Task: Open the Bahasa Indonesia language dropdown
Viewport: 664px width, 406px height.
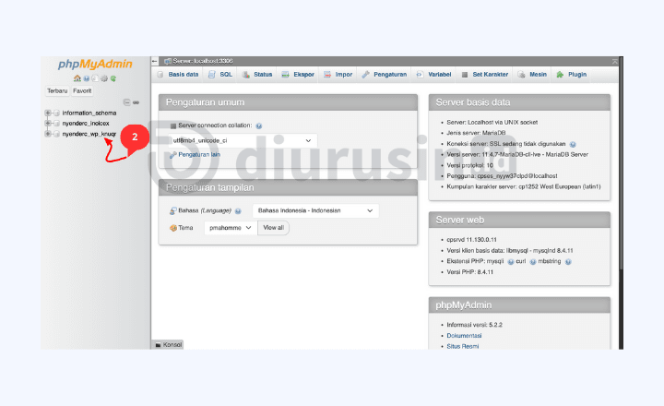Action: click(315, 210)
